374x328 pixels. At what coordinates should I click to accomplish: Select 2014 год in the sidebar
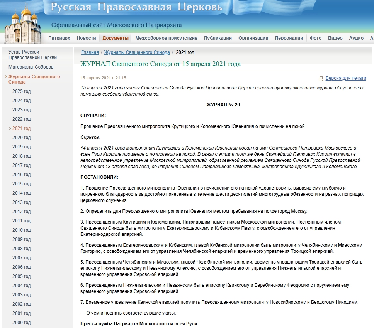(x=22, y=193)
